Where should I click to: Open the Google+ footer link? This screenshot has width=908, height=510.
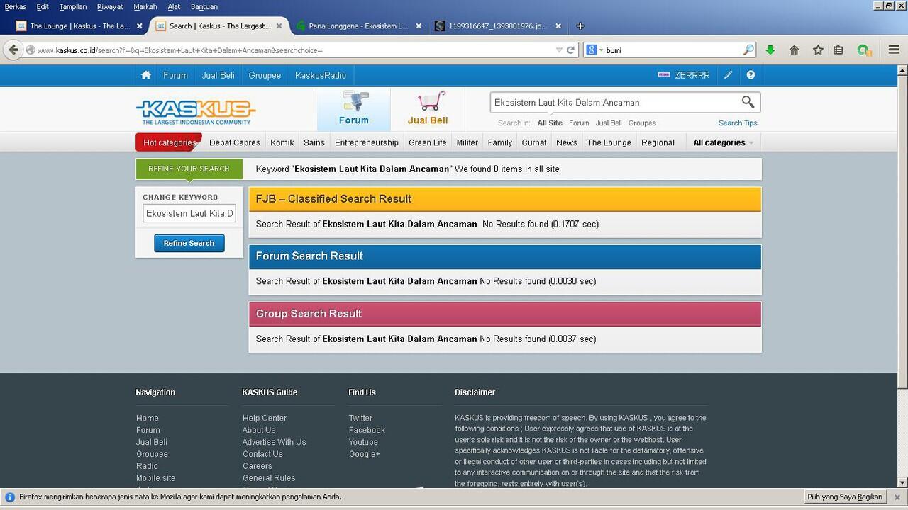365,454
